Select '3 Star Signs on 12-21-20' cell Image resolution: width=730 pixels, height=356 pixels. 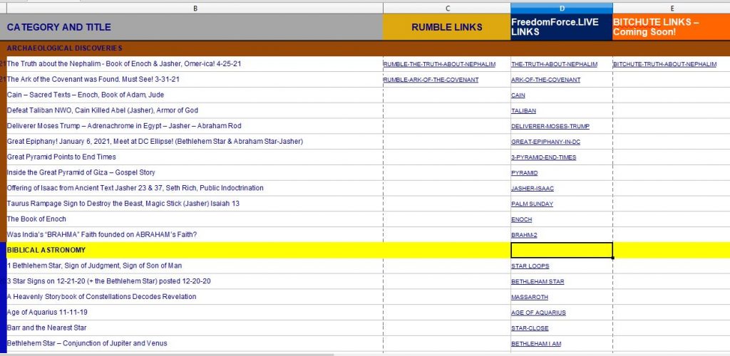tap(195, 281)
